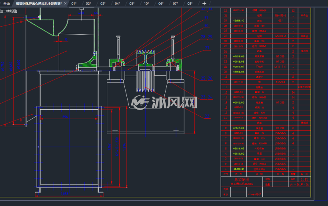This screenshot has height=206, width=328.
Task: Click the 离心通风机46816 title text
Action: pos(242,184)
